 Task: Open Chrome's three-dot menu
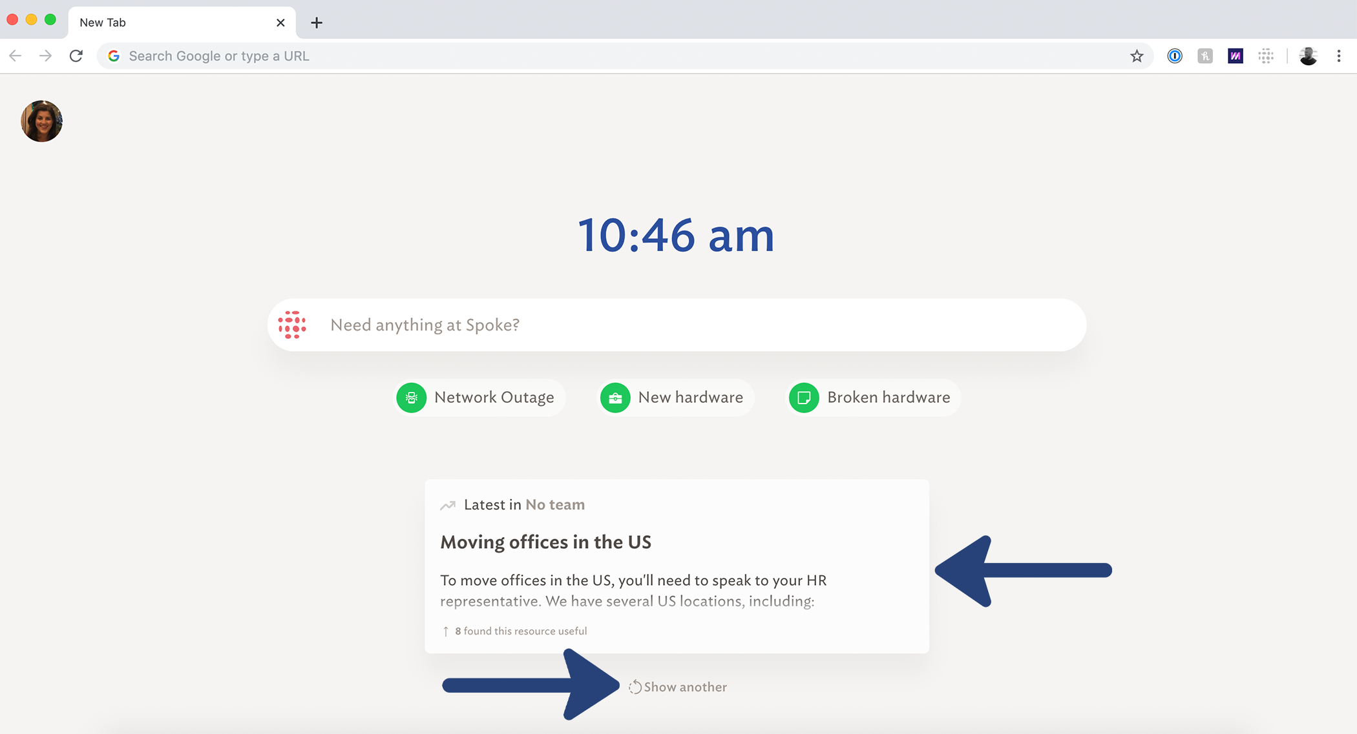click(1339, 56)
